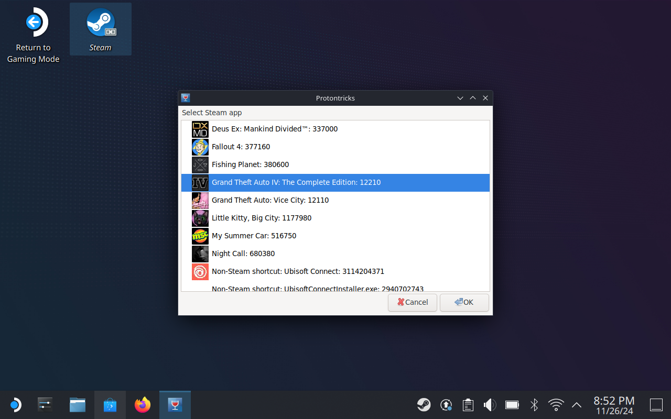
Task: Expand hidden system tray icons arrow
Action: (577, 405)
